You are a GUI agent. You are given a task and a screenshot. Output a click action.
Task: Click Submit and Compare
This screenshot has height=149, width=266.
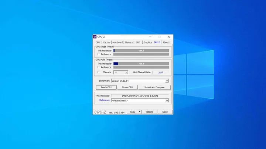tap(154, 87)
